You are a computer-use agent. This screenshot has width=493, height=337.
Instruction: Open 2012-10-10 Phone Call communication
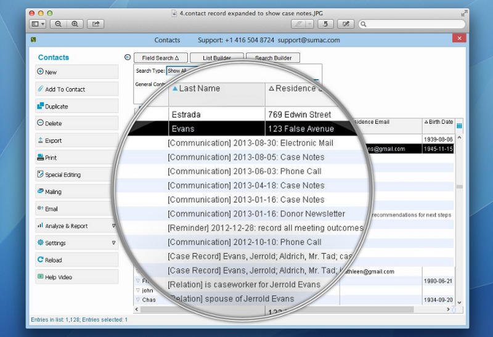(x=244, y=242)
